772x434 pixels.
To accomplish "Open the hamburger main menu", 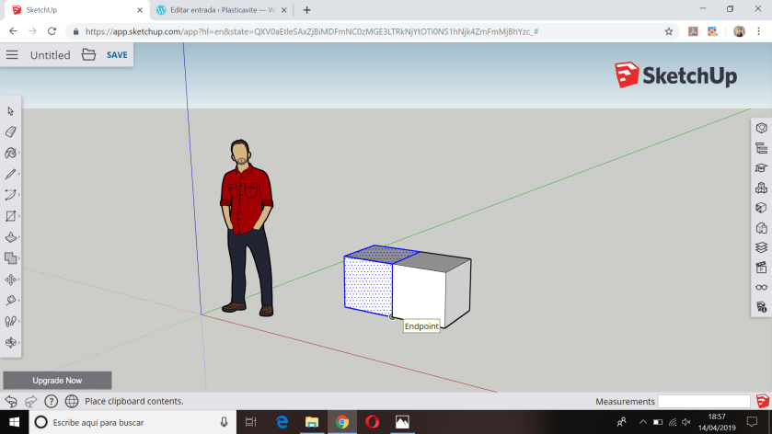I will click(x=12, y=55).
